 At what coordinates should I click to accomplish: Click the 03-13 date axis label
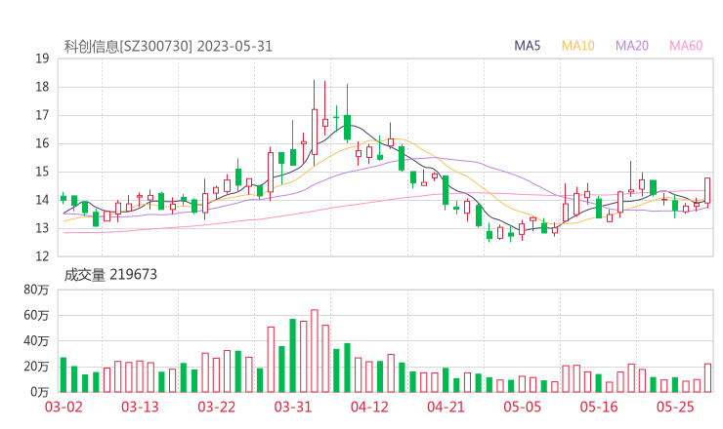tap(140, 407)
